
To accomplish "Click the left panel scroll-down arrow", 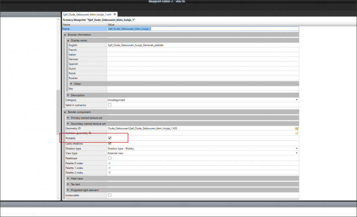I will coord(59,198).
